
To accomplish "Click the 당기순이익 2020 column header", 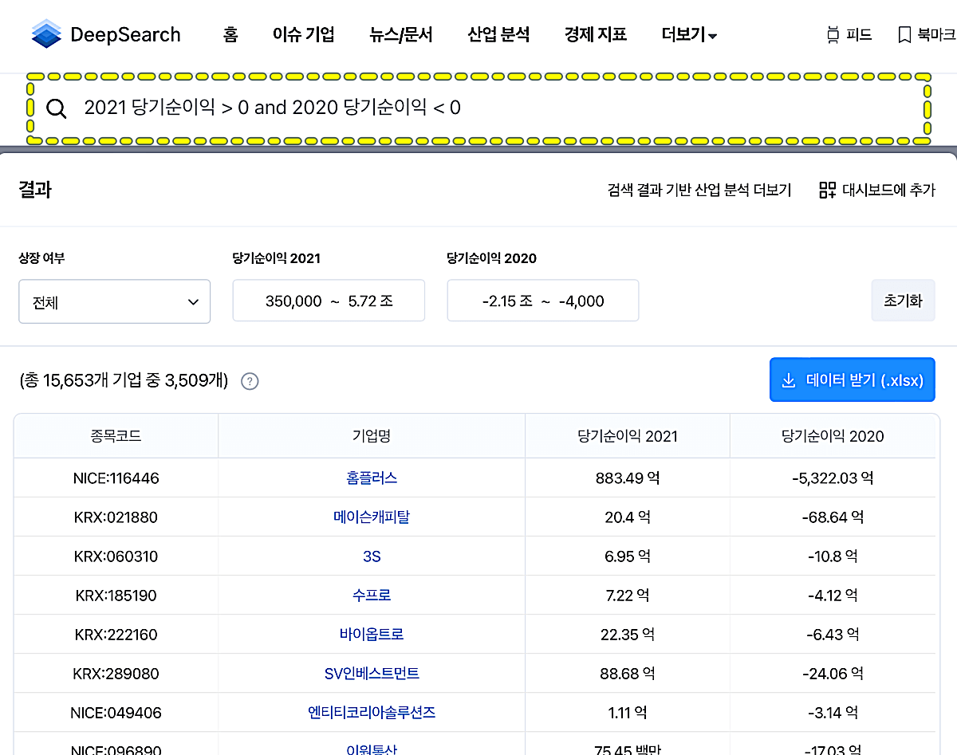I will pos(833,435).
